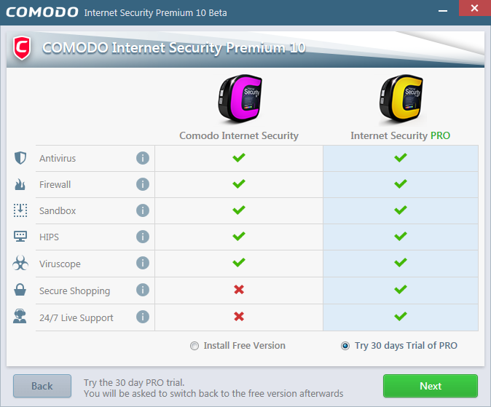The image size is (491, 407).
Task: Click 24/7 Live Support info icon
Action: 143,317
